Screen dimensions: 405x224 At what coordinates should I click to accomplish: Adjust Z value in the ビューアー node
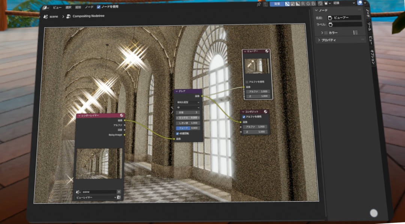click(x=258, y=96)
